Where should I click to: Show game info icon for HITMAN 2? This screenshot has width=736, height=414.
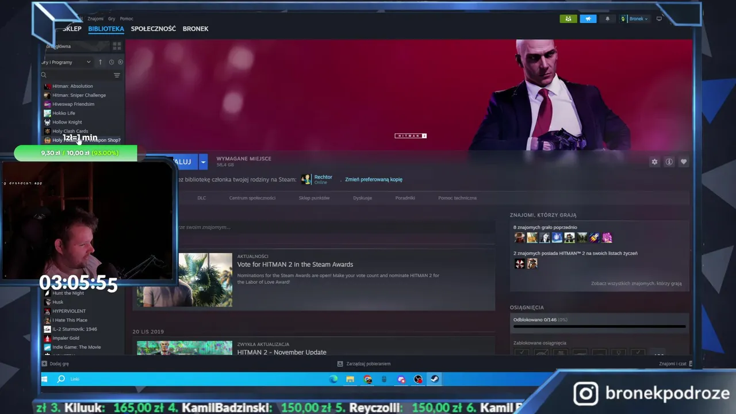669,162
